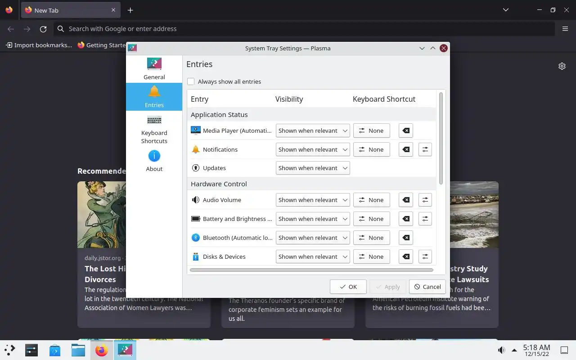576x360 pixels.
Task: Enable Always show all entries checkbox
Action: [191, 81]
